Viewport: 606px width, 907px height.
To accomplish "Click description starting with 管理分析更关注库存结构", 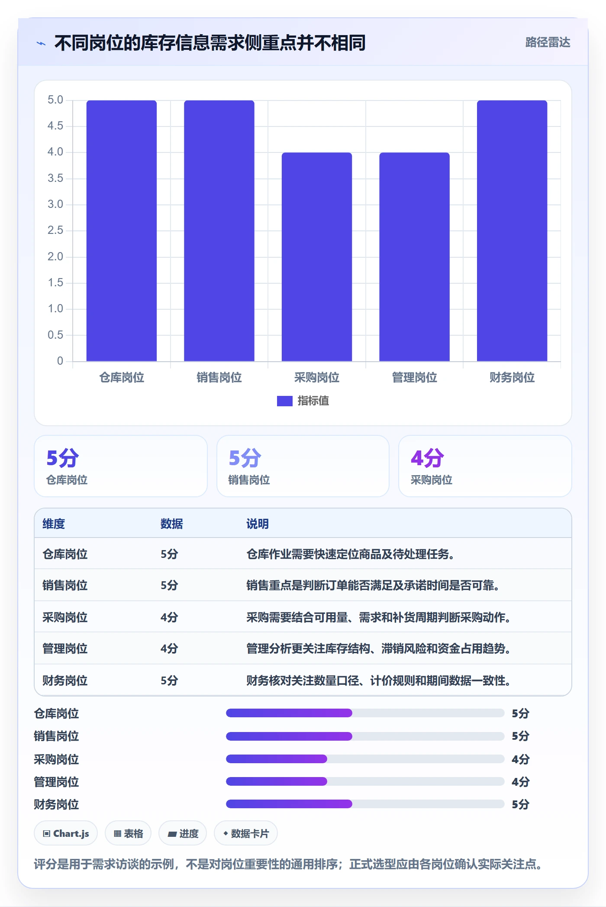I will pyautogui.click(x=379, y=649).
